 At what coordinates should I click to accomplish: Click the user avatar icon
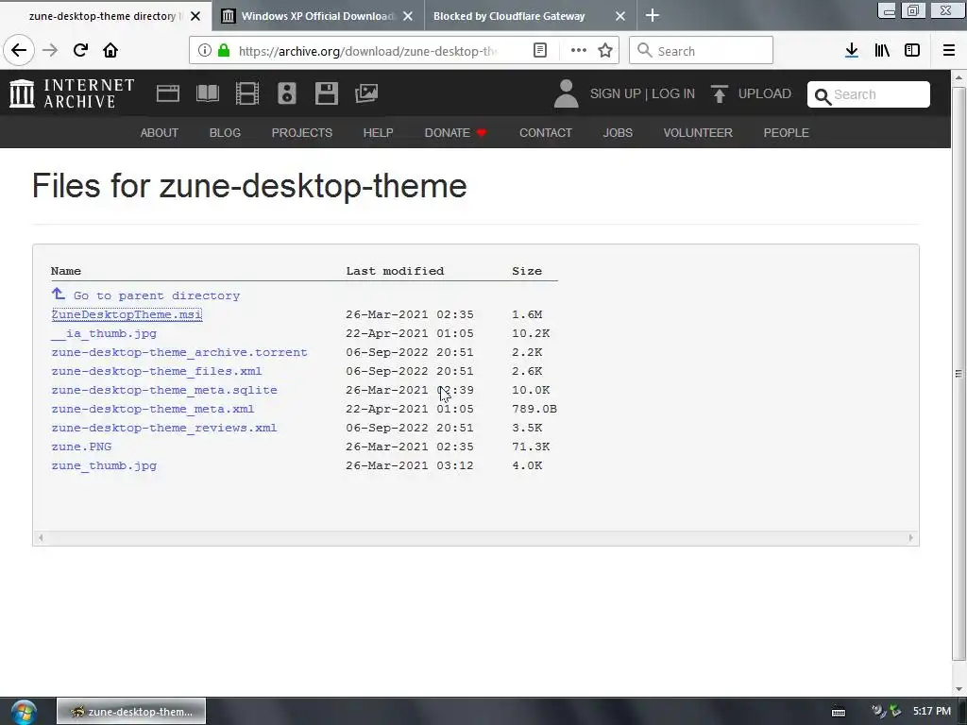point(567,93)
